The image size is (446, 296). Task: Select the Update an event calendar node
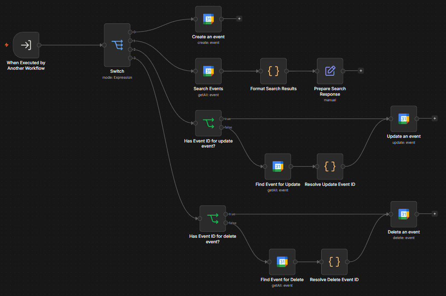404,119
